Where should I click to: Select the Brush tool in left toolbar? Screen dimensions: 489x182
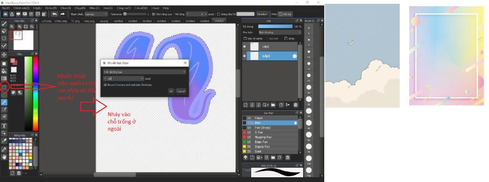pos(4,24)
